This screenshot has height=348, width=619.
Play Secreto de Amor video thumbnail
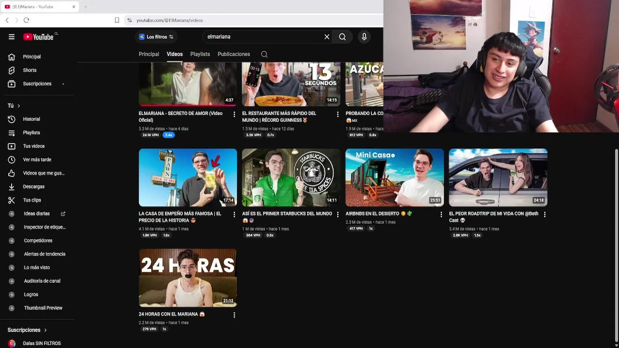pyautogui.click(x=188, y=84)
